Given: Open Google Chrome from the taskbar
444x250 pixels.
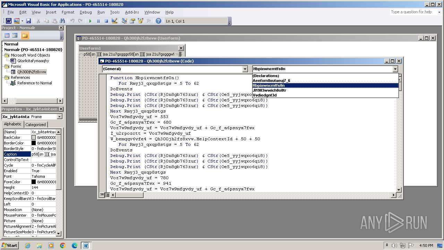Looking at the screenshot, I should pos(63,245).
